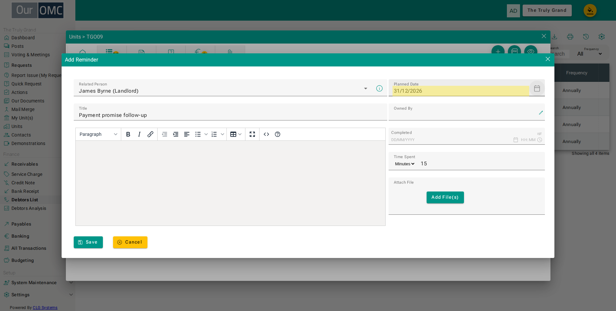Go to Debtors List in the sidebar
616x311 pixels.
coord(25,200)
